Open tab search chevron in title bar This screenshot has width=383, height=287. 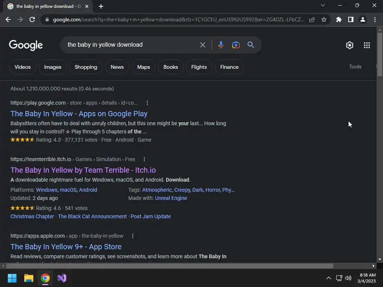(323, 5)
